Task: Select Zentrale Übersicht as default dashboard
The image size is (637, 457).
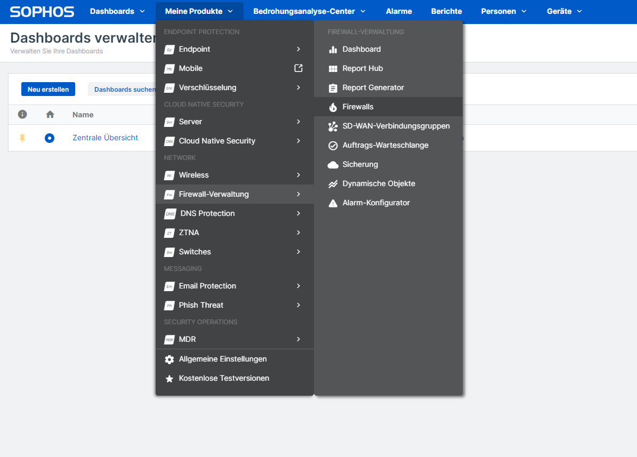Action: click(x=49, y=138)
